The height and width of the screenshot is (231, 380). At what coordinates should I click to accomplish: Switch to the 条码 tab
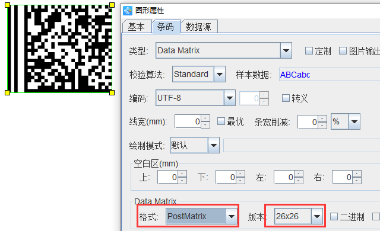point(166,26)
